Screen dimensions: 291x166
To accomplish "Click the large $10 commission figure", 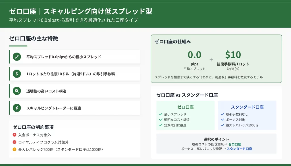I will pos(233,55).
